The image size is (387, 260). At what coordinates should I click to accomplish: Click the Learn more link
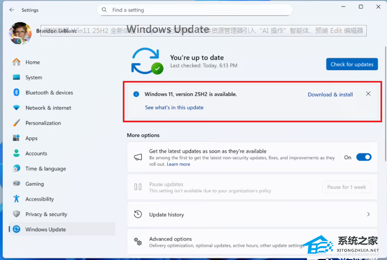178,164
